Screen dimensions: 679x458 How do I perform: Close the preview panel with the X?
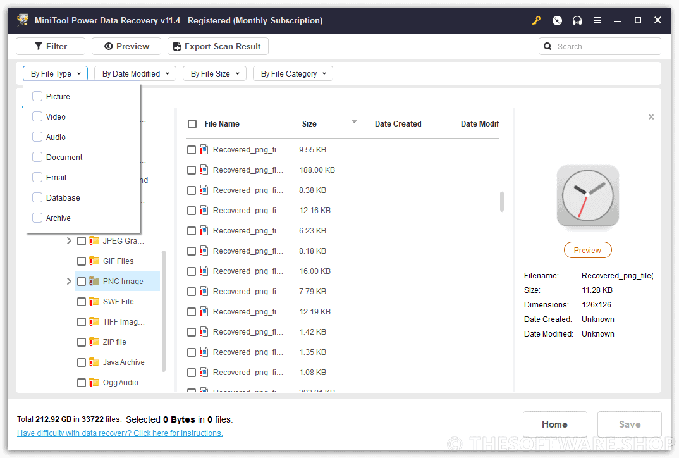point(651,117)
